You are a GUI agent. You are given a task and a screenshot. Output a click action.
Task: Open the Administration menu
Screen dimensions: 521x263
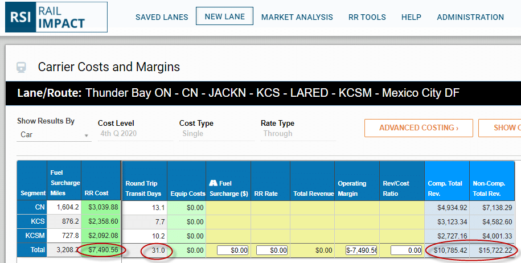pos(470,17)
